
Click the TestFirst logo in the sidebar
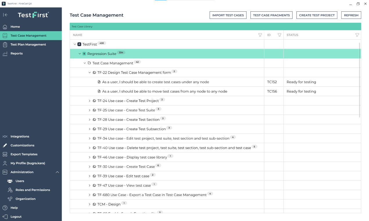(x=33, y=15)
